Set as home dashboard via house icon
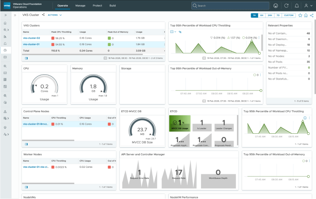The image size is (316, 199). [306, 15]
